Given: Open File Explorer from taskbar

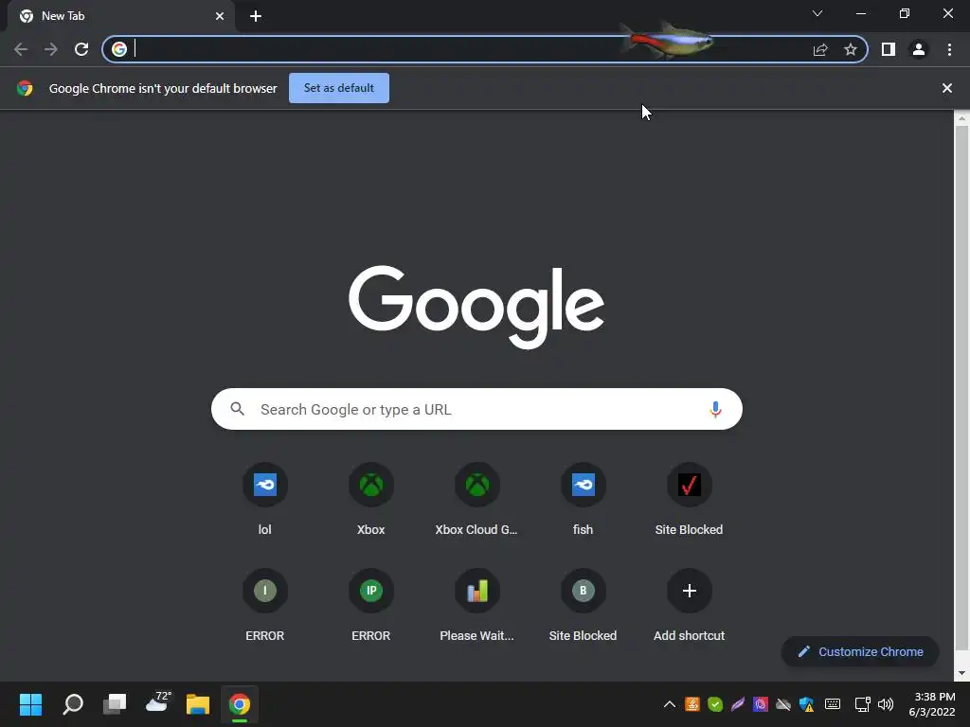Looking at the screenshot, I should click(198, 704).
